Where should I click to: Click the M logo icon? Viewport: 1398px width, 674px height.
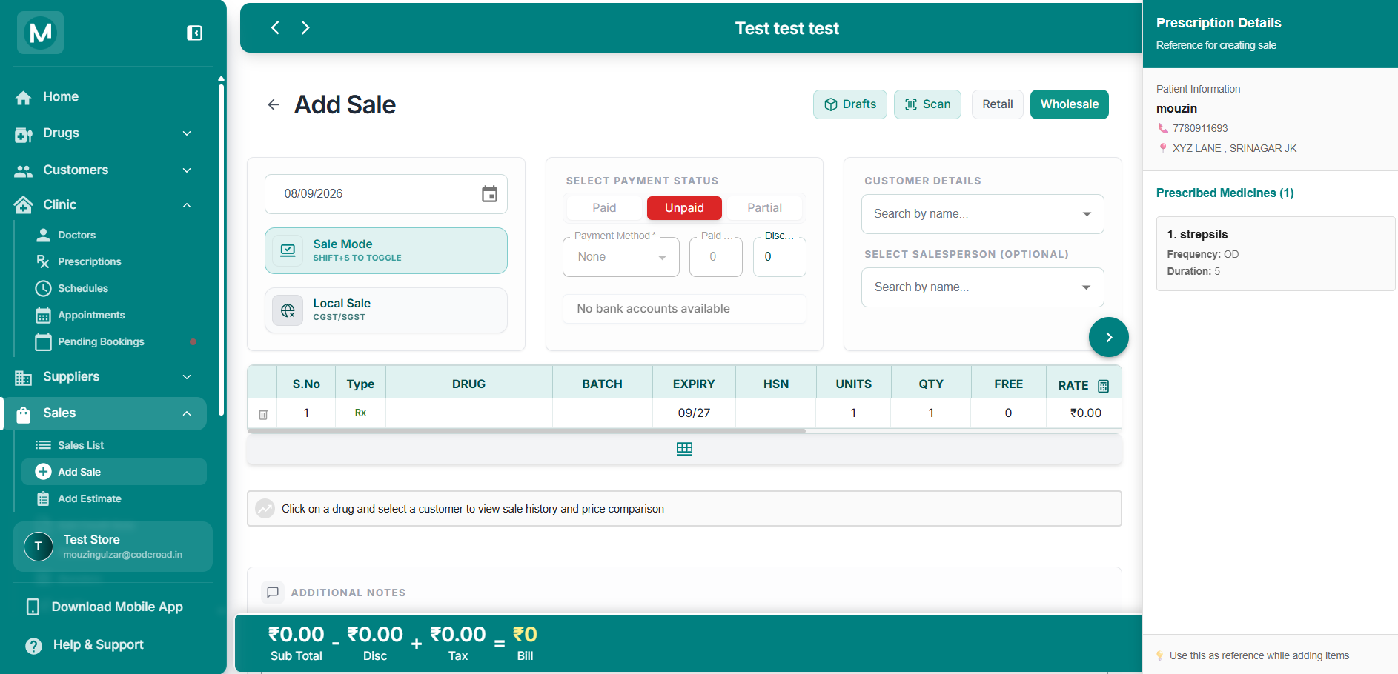tap(40, 33)
